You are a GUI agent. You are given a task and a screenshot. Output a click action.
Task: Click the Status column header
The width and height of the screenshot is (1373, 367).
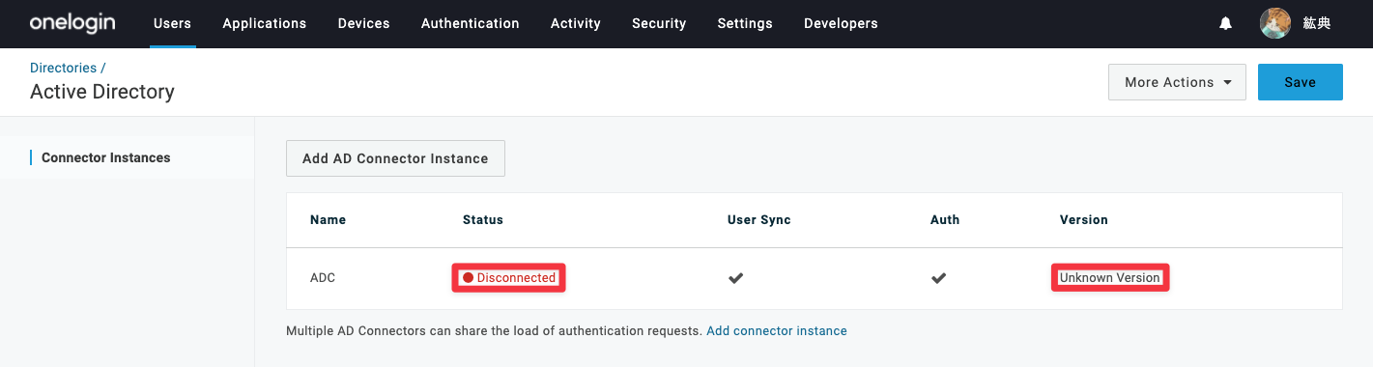pos(483,220)
